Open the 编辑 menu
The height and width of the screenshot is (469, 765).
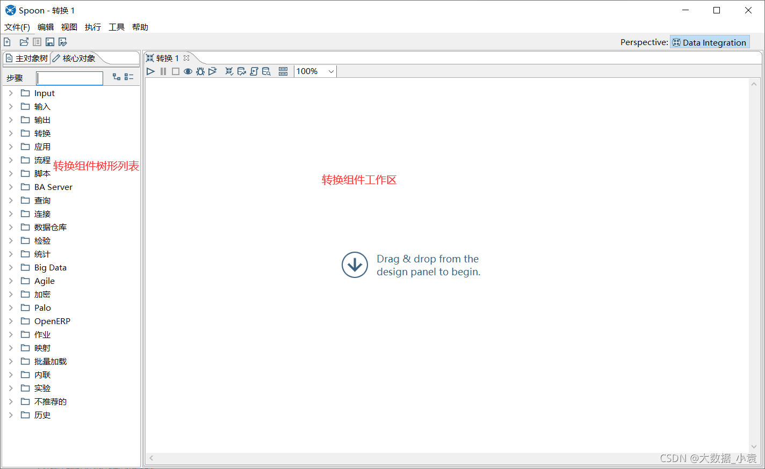(x=46, y=27)
